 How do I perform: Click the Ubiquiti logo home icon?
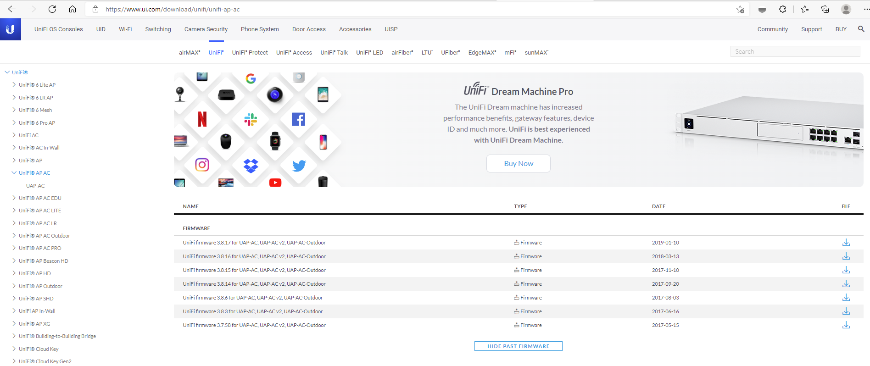10,29
